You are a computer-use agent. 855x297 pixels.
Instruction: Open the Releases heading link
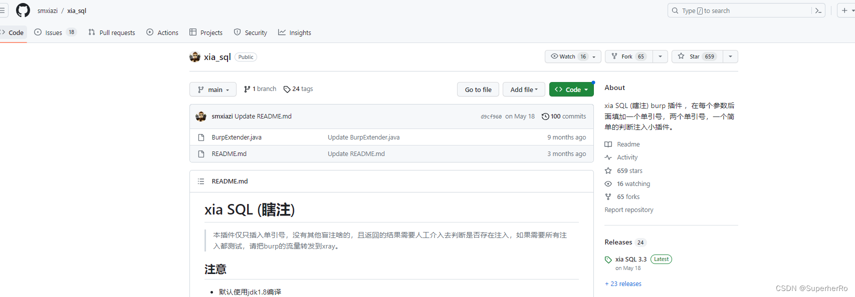618,242
